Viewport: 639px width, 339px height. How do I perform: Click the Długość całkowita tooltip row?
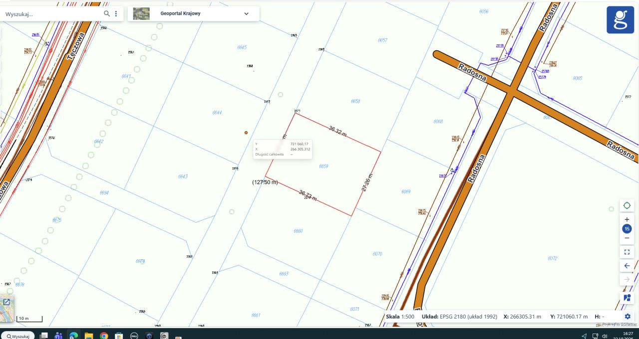click(x=283, y=155)
